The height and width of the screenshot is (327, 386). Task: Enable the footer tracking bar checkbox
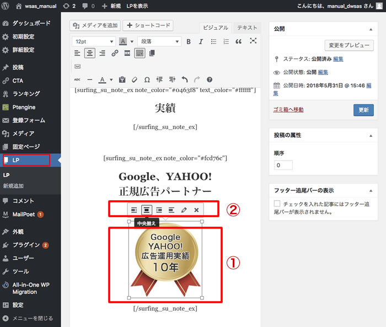point(277,203)
